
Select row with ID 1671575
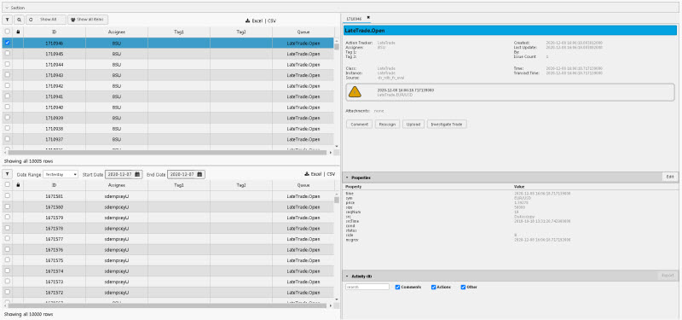point(168,260)
